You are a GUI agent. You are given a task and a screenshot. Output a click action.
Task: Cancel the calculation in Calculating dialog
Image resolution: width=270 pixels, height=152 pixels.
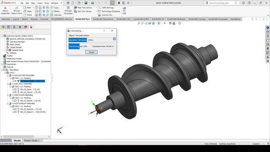(x=91, y=52)
